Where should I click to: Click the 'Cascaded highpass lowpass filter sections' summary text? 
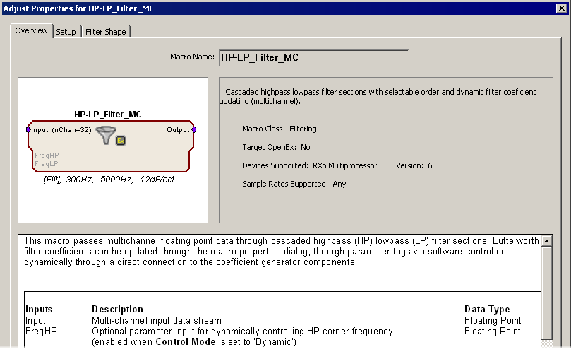pyautogui.click(x=378, y=97)
